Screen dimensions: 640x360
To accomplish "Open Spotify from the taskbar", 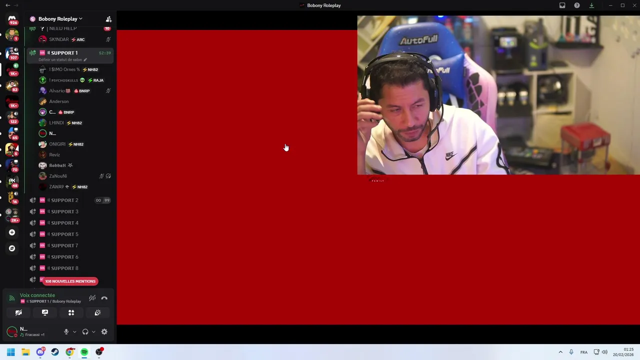I will 84,352.
